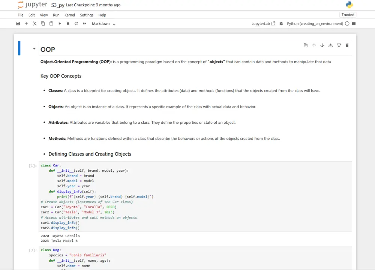Click the Objects bullet point
Screen dimensions: 375x270
click(x=152, y=106)
